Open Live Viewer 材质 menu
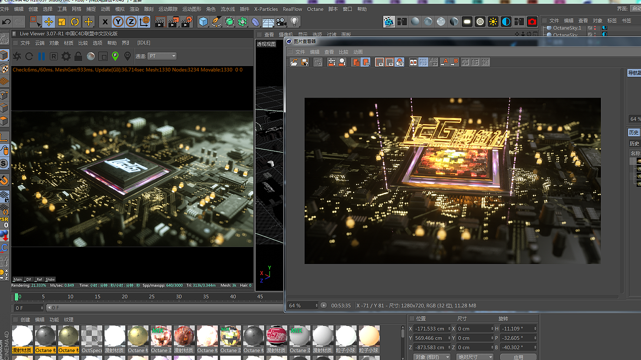 69,43
